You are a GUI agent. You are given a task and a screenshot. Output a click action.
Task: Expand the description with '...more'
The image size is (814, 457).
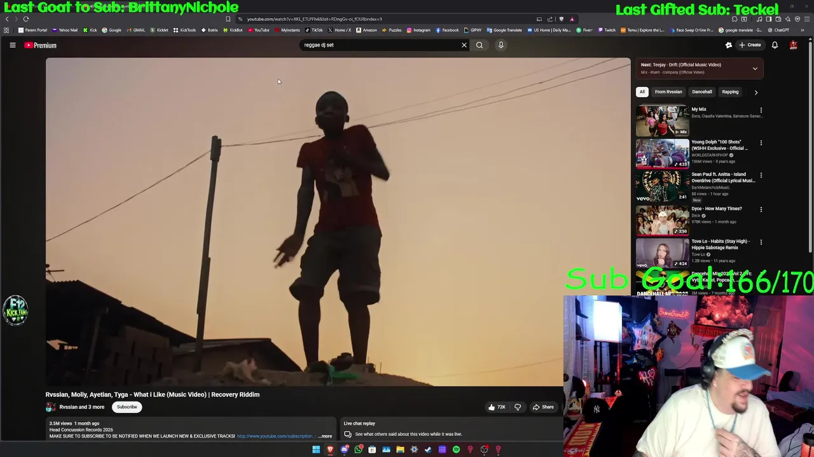tap(325, 436)
